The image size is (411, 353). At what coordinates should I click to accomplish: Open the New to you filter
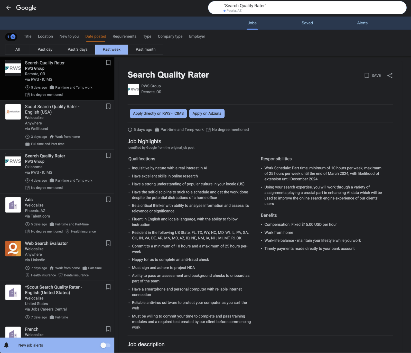(x=69, y=36)
